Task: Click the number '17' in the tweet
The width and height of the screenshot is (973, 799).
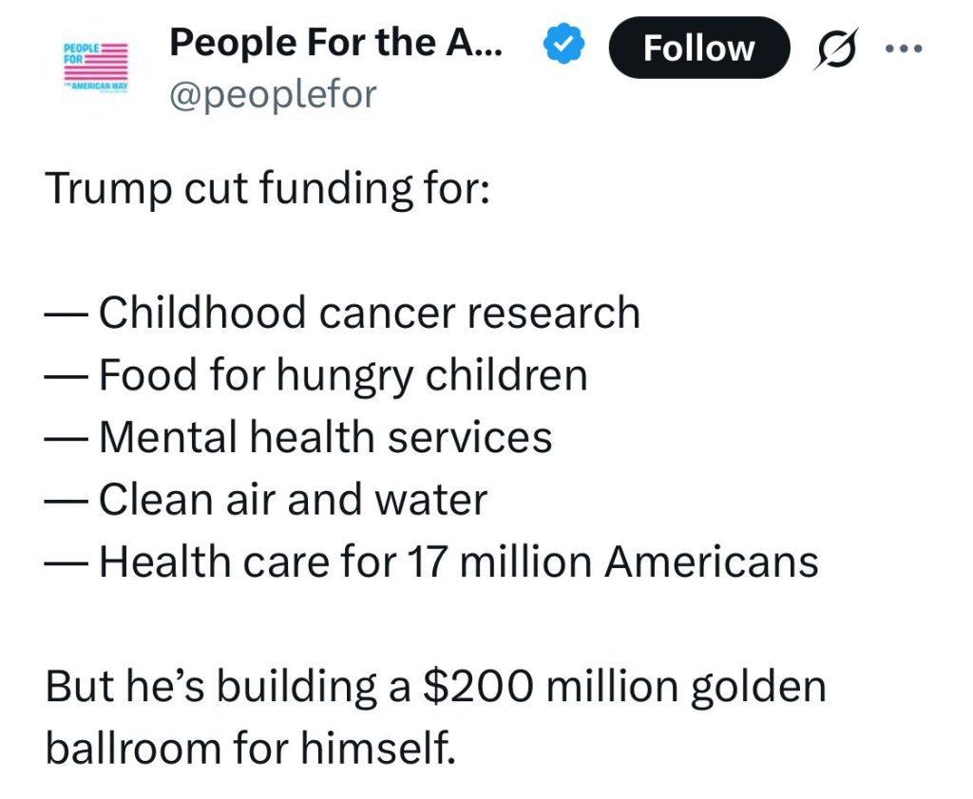Action: point(428,562)
